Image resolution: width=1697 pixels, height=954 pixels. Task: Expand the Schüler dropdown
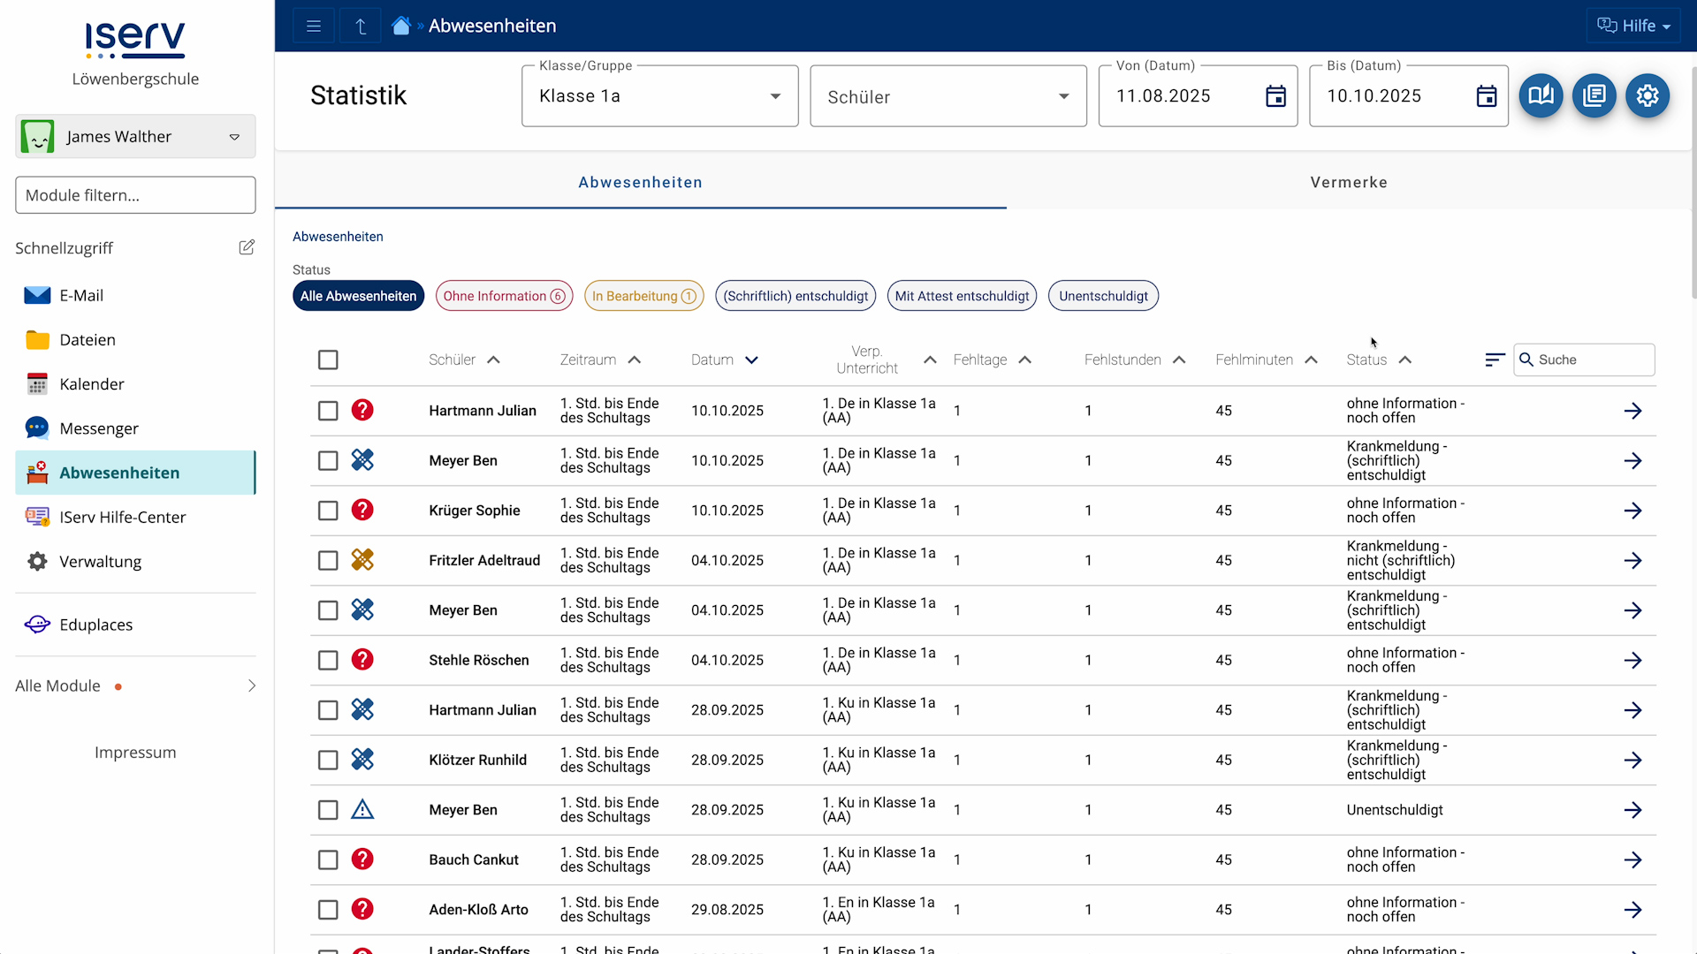click(947, 96)
